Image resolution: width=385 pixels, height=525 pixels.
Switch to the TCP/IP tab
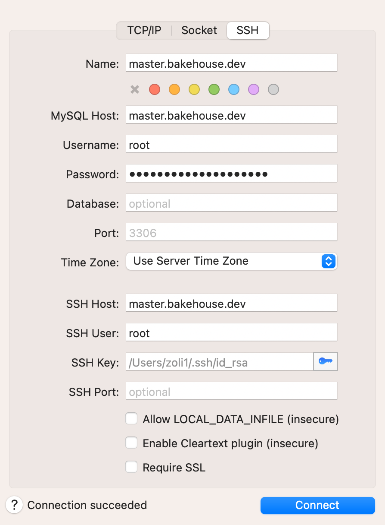point(144,31)
